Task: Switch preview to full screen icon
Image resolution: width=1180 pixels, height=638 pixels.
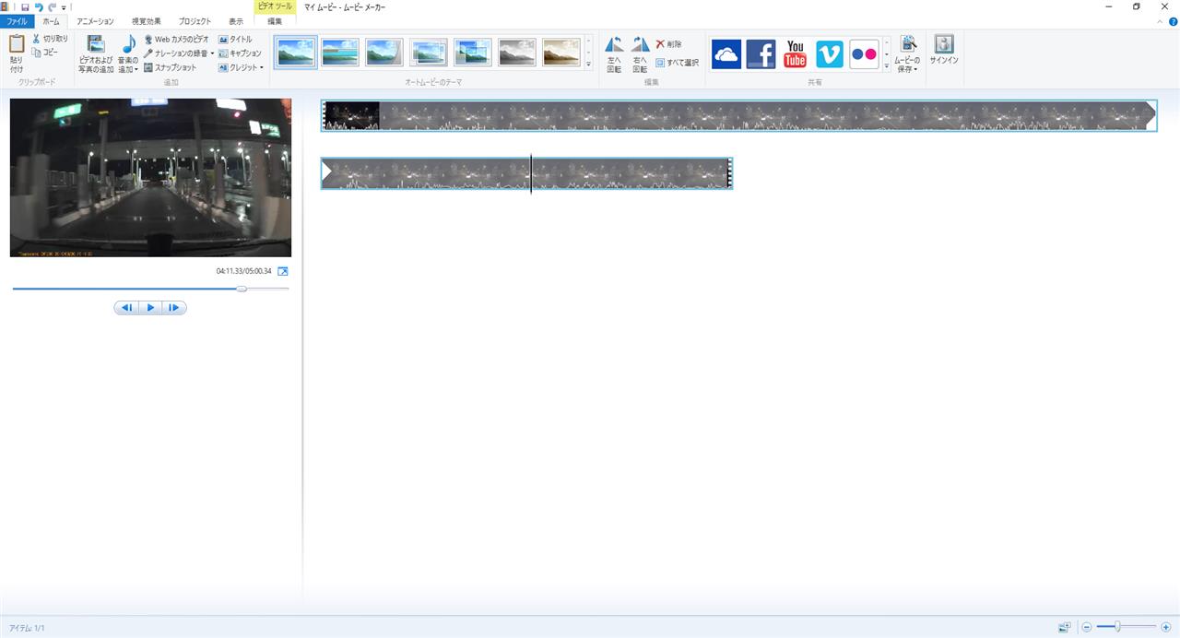Action: 283,271
